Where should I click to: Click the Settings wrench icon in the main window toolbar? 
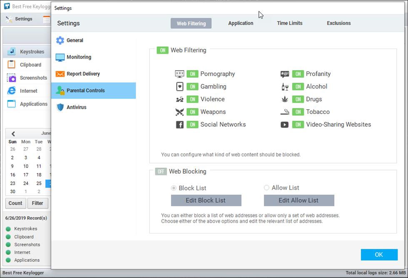pos(9,19)
